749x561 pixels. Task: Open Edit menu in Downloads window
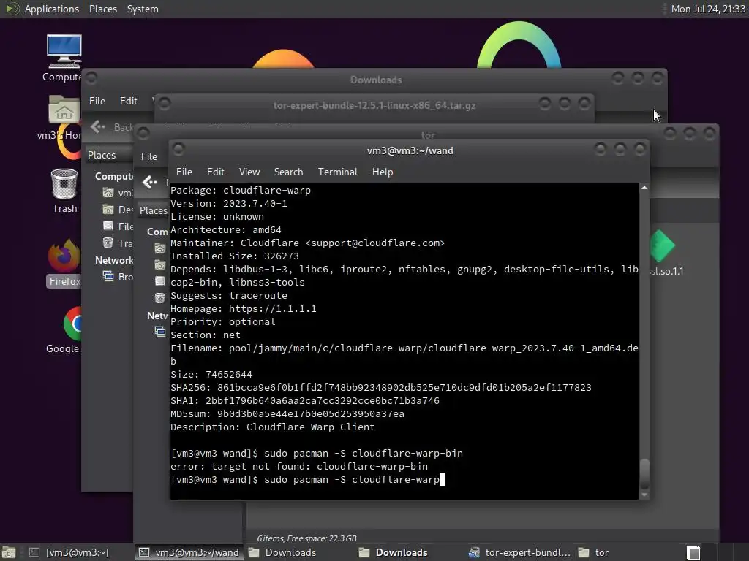click(x=129, y=101)
